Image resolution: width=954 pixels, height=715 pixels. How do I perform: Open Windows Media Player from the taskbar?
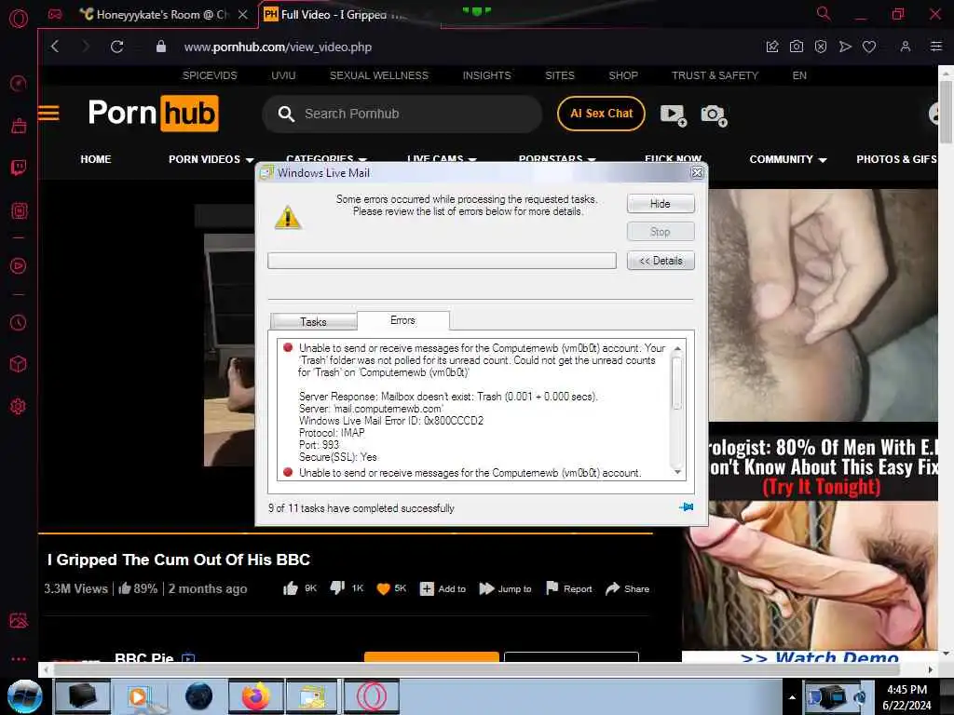pos(141,696)
